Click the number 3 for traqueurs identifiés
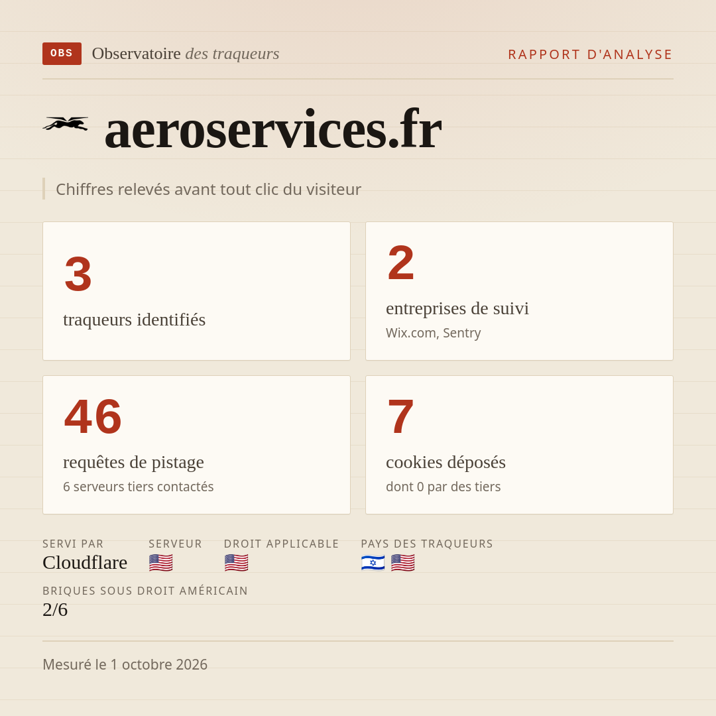The image size is (716, 716). [78, 274]
